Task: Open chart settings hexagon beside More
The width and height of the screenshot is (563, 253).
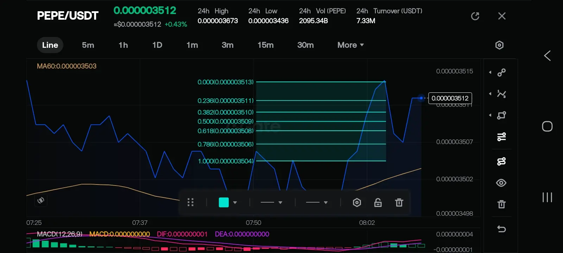Action: pyautogui.click(x=499, y=45)
